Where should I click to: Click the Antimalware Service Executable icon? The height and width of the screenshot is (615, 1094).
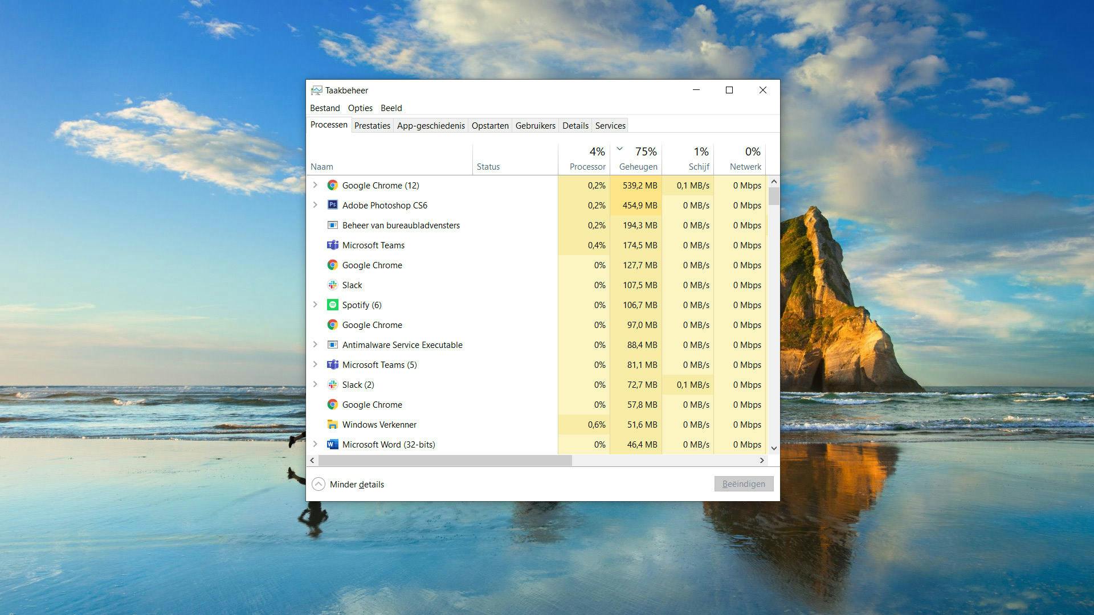coord(332,345)
